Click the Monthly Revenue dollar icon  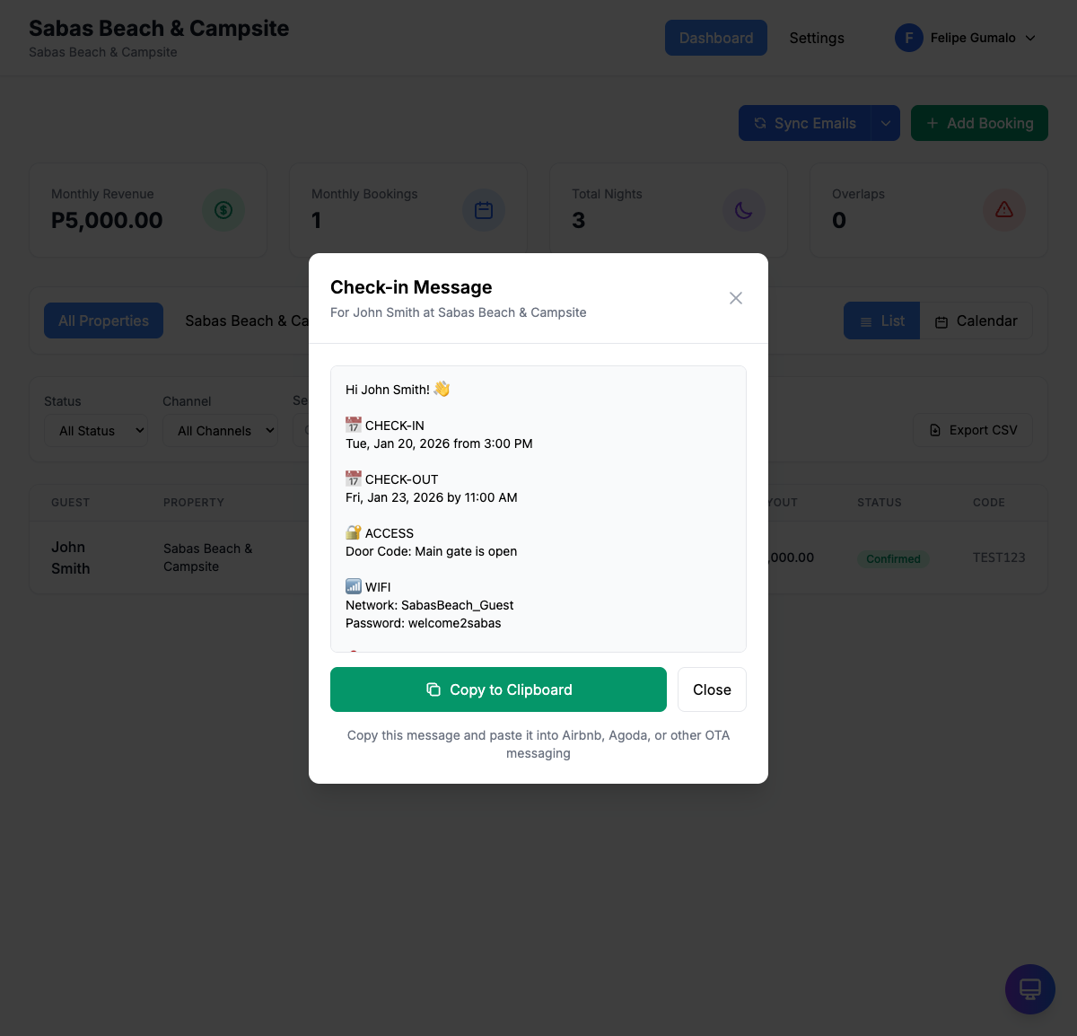point(223,210)
